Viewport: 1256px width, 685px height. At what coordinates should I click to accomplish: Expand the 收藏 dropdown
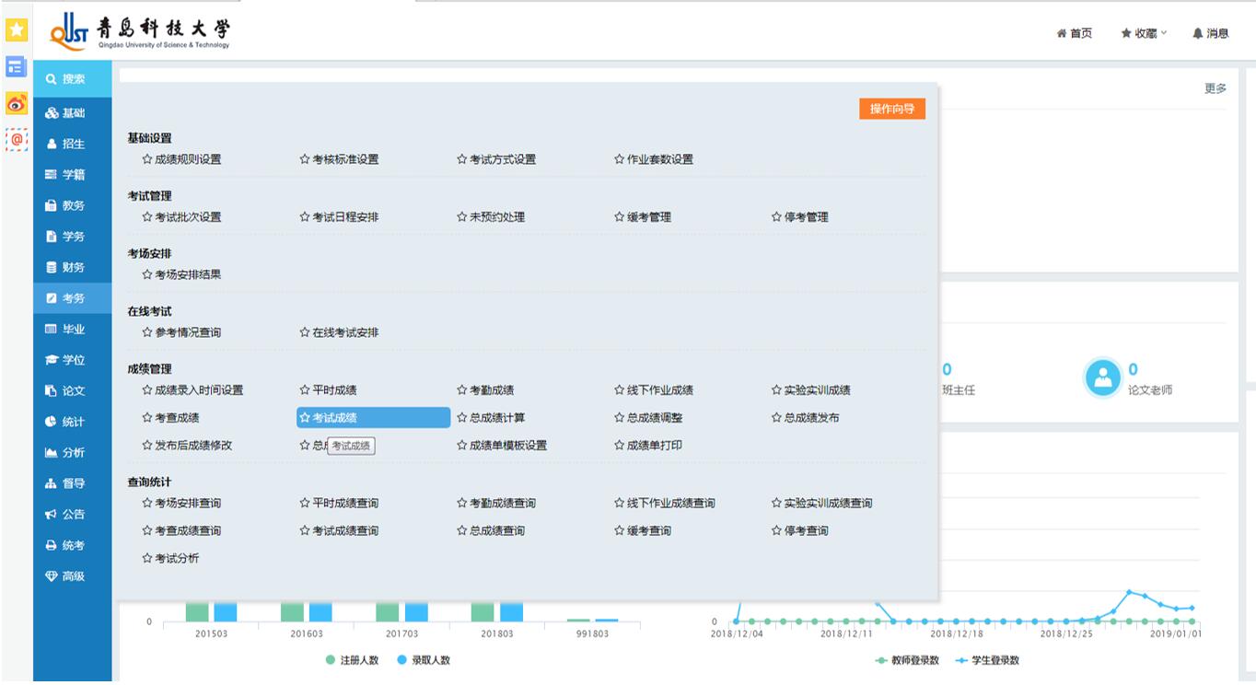[x=1143, y=33]
